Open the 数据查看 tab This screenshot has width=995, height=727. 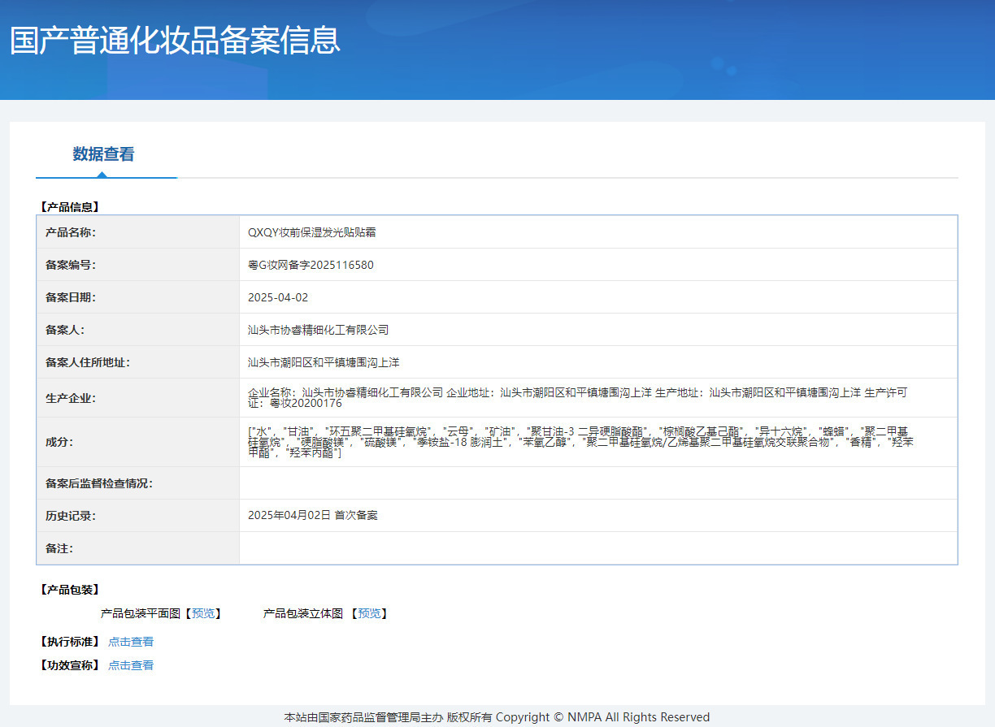click(103, 154)
